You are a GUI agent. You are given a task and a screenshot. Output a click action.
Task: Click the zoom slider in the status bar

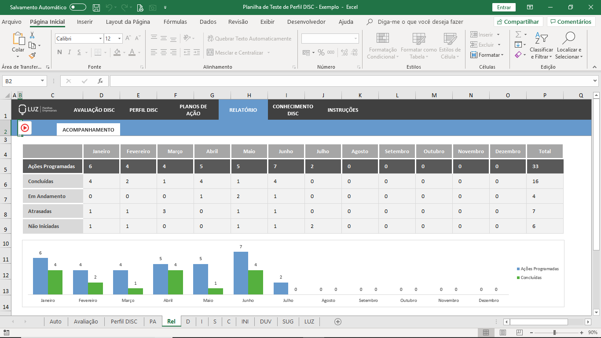(555, 333)
